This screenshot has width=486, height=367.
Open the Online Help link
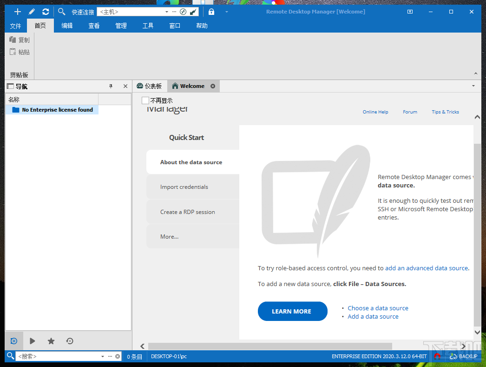point(375,112)
